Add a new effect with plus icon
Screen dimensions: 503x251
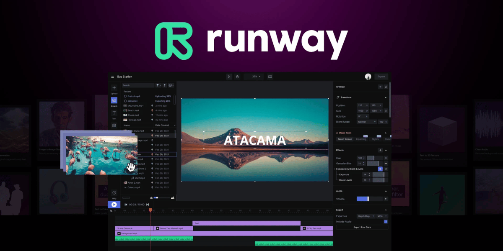pyautogui.click(x=380, y=150)
